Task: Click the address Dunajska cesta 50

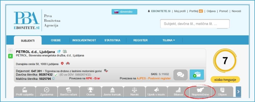Action: 37,64
